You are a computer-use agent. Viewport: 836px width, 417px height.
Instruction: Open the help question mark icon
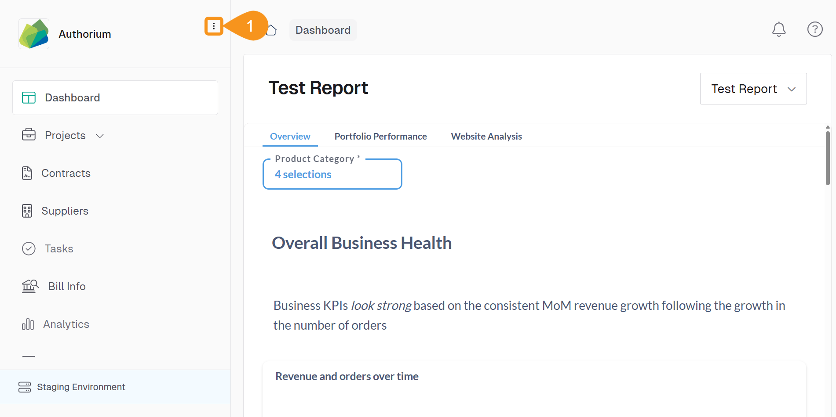[x=815, y=29]
